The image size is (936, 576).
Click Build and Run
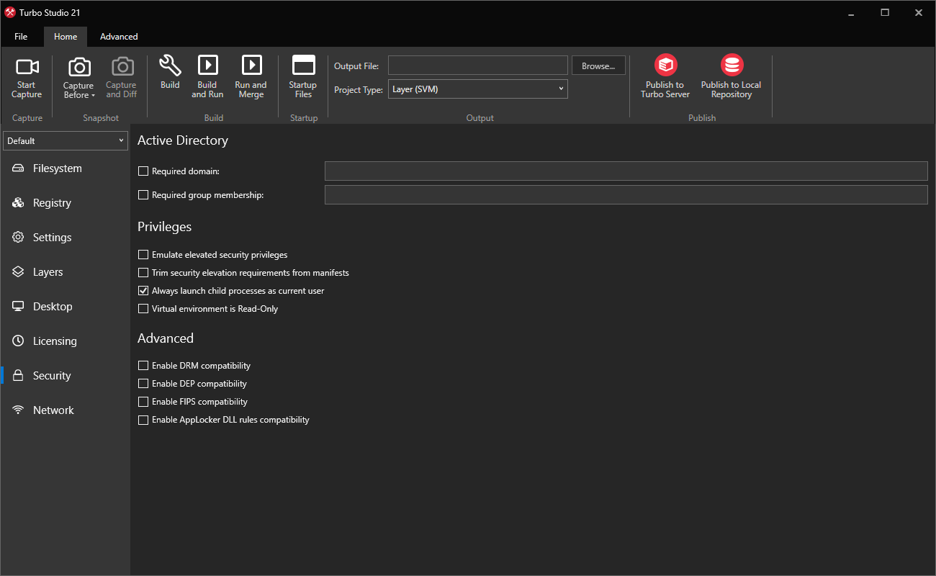pyautogui.click(x=207, y=76)
